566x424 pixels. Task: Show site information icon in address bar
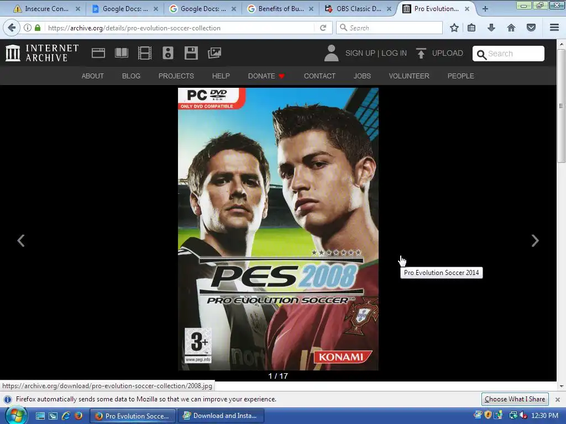coord(28,28)
